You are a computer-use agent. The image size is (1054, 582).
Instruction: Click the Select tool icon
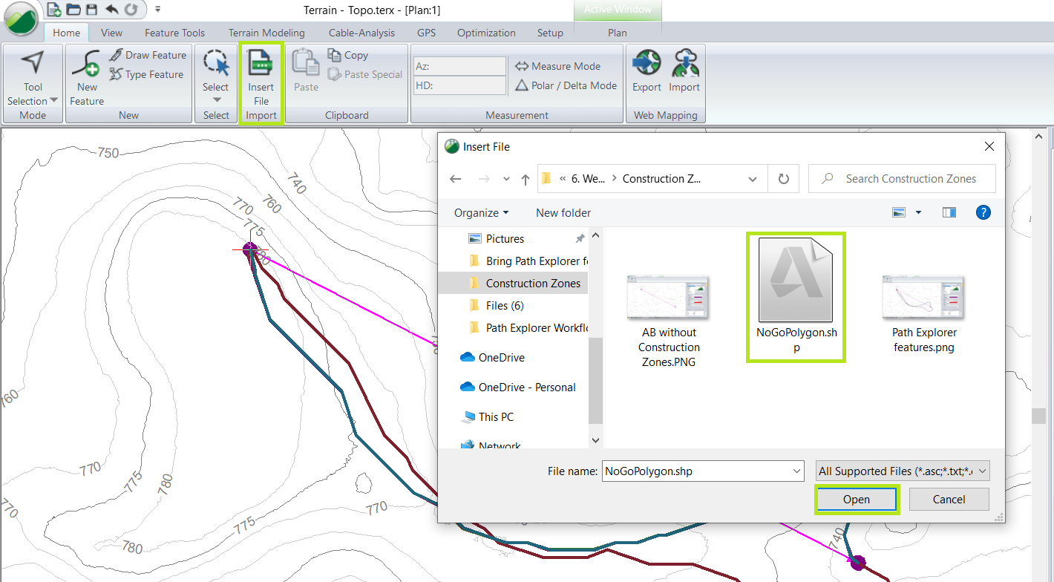pos(216,63)
